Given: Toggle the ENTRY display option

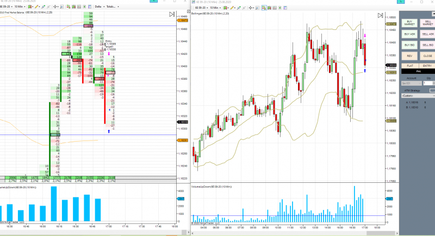Looking at the screenshot, I should [x=427, y=66].
